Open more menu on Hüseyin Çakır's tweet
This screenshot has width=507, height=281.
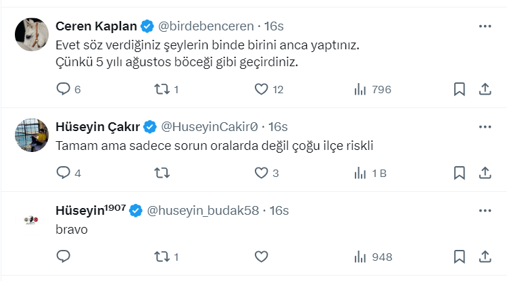point(485,126)
